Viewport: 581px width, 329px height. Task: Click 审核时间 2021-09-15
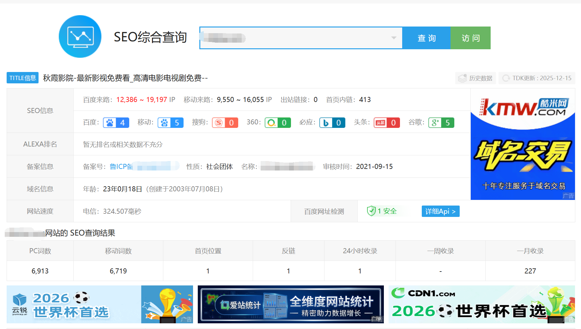pos(374,166)
